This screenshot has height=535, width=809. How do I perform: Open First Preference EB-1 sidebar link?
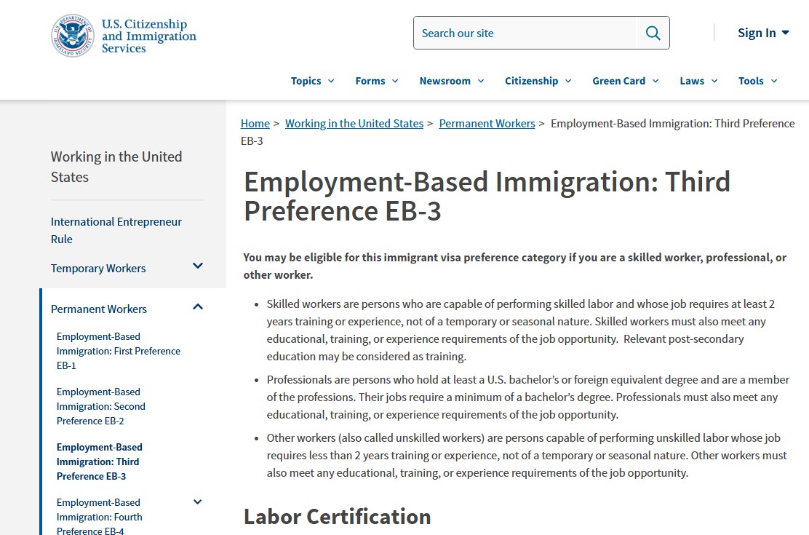point(118,351)
